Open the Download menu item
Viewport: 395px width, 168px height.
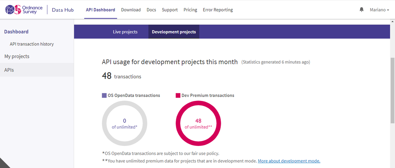point(131,10)
